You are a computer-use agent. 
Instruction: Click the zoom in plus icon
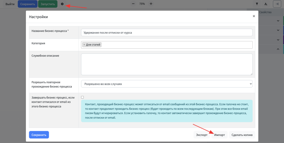(x=151, y=4)
